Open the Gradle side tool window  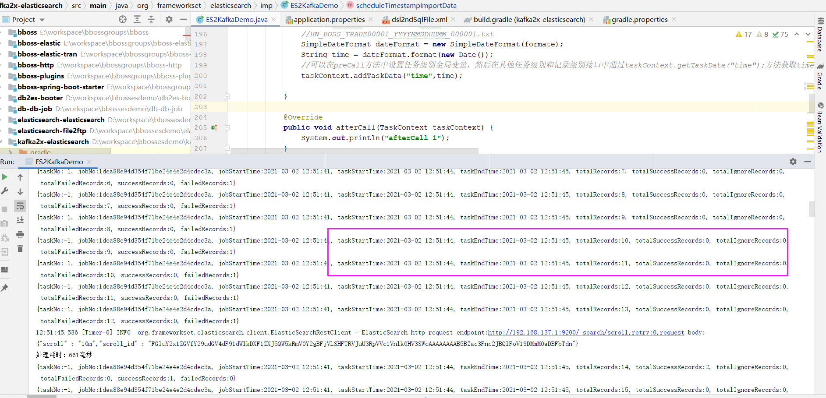[820, 77]
